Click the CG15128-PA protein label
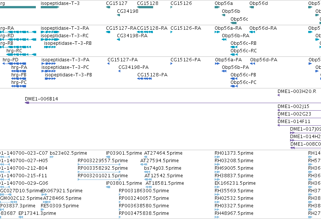 pos(152,75)
